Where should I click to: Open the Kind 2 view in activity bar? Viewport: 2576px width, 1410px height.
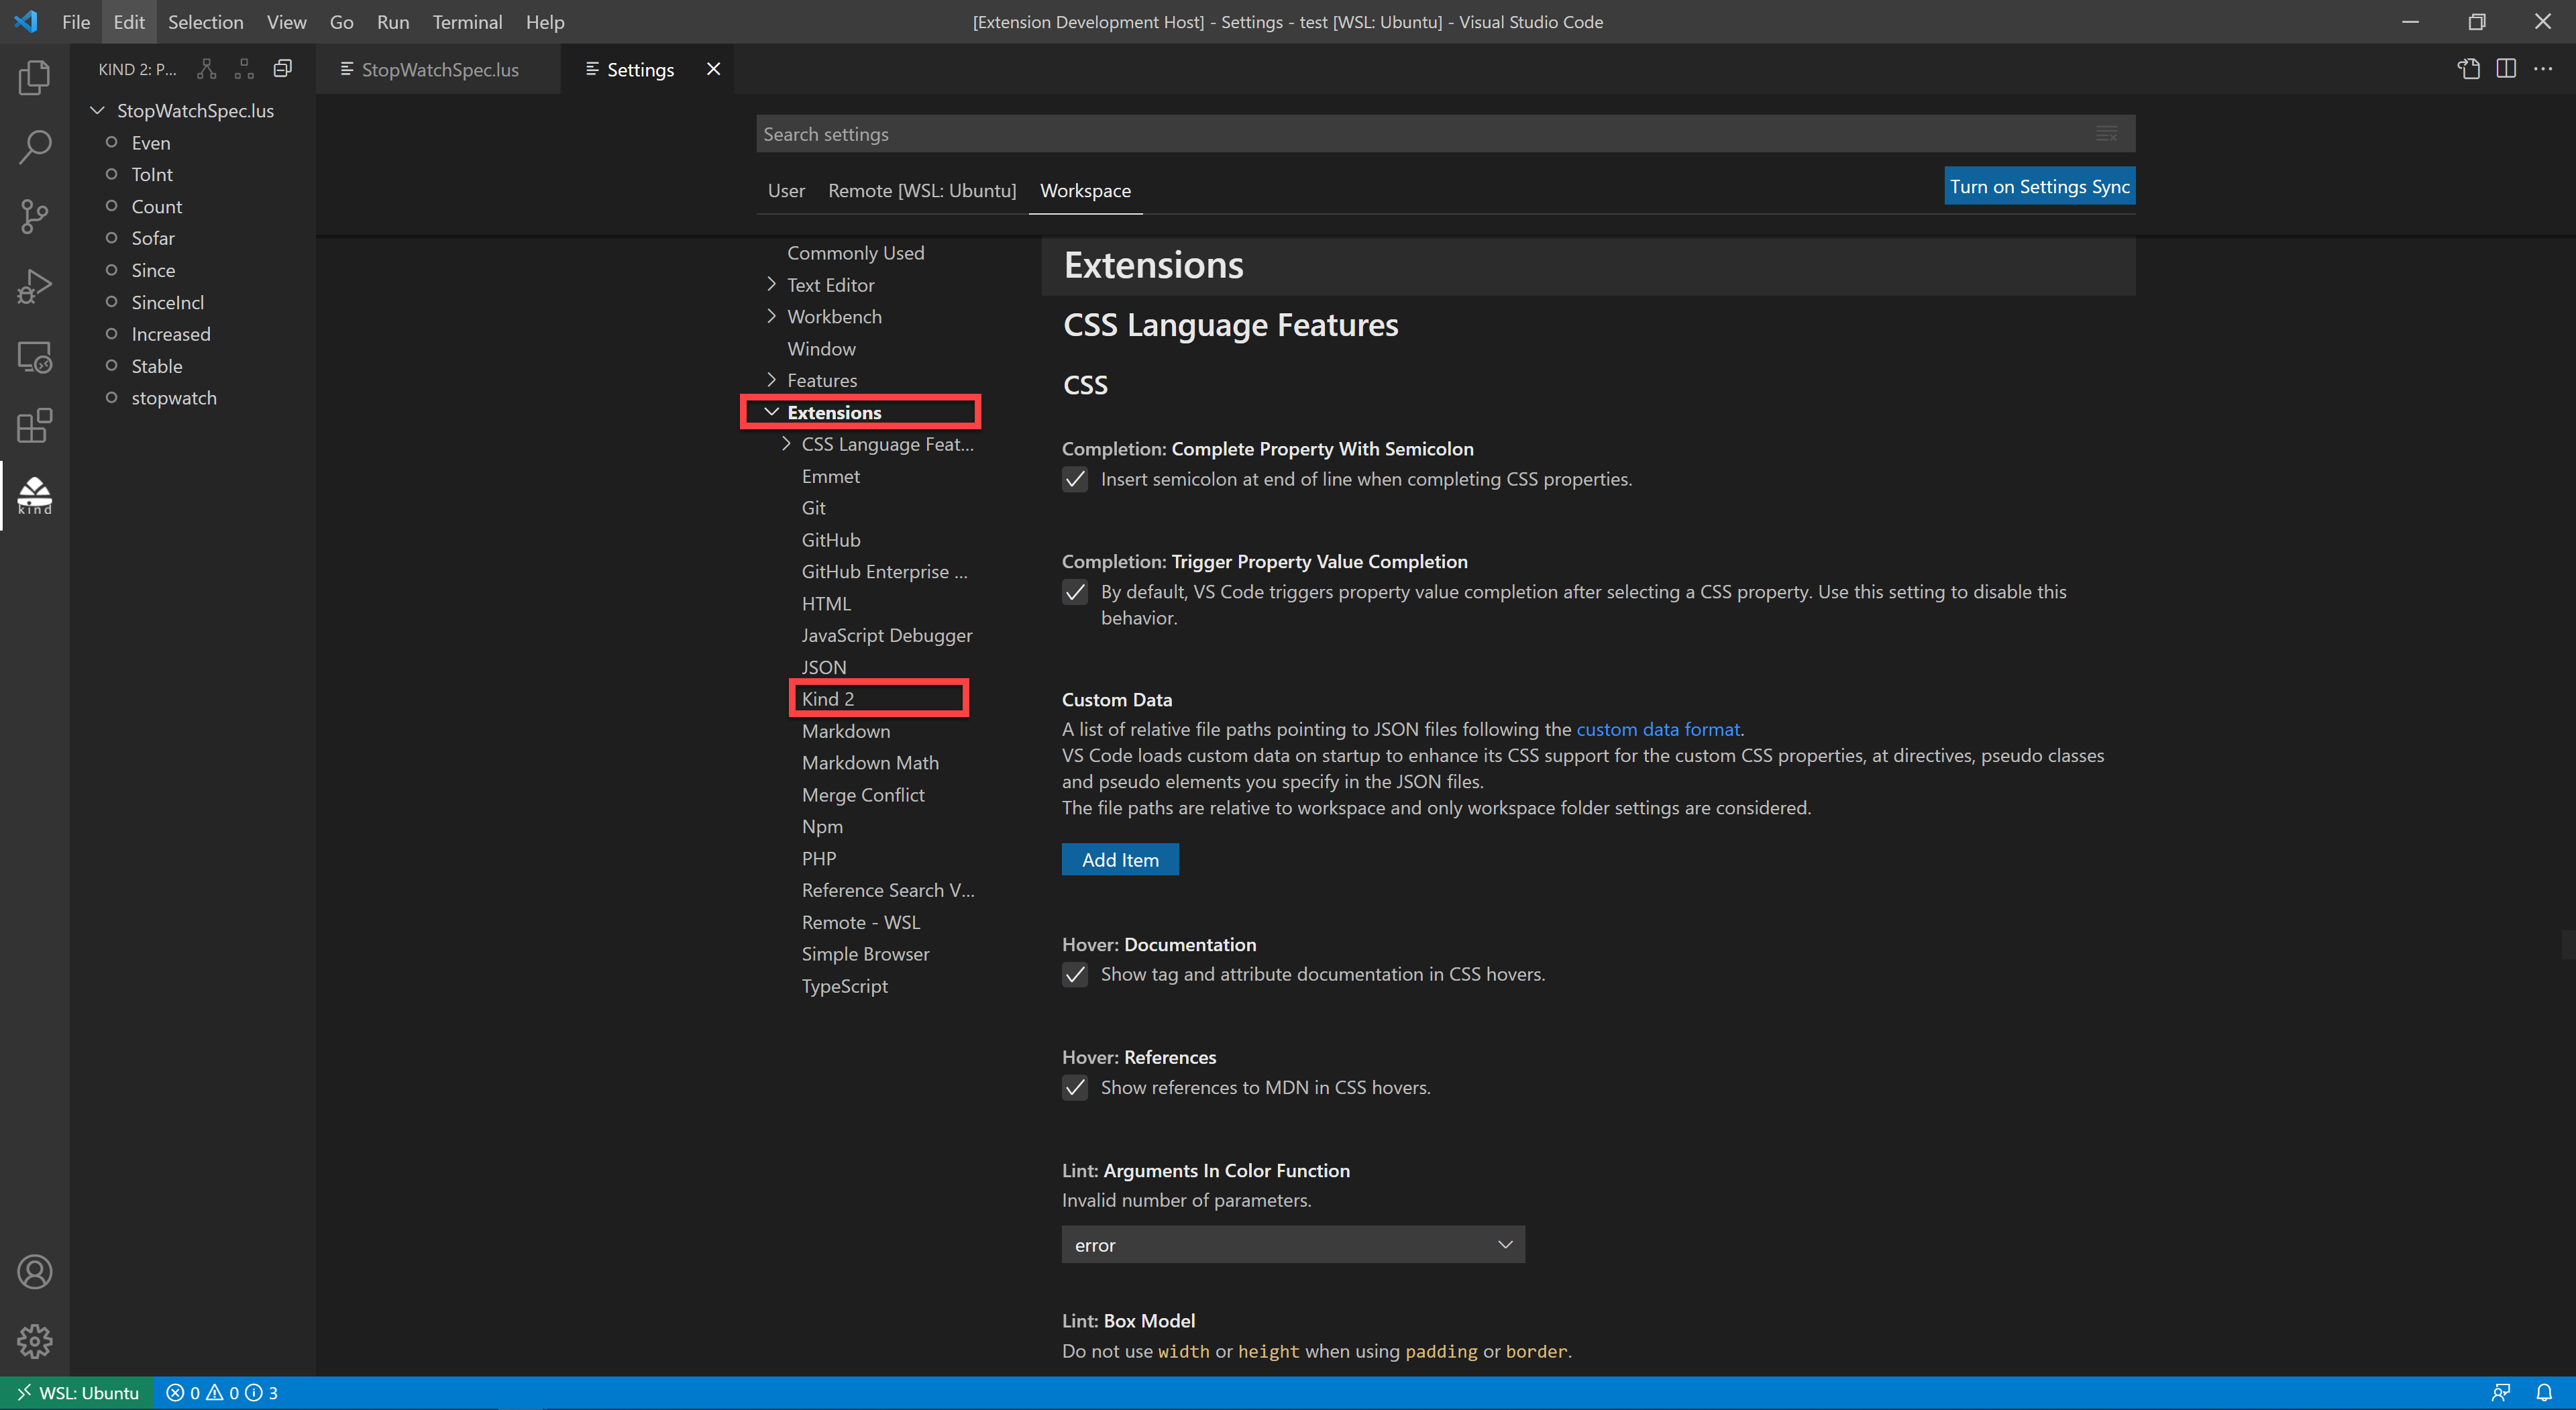34,496
